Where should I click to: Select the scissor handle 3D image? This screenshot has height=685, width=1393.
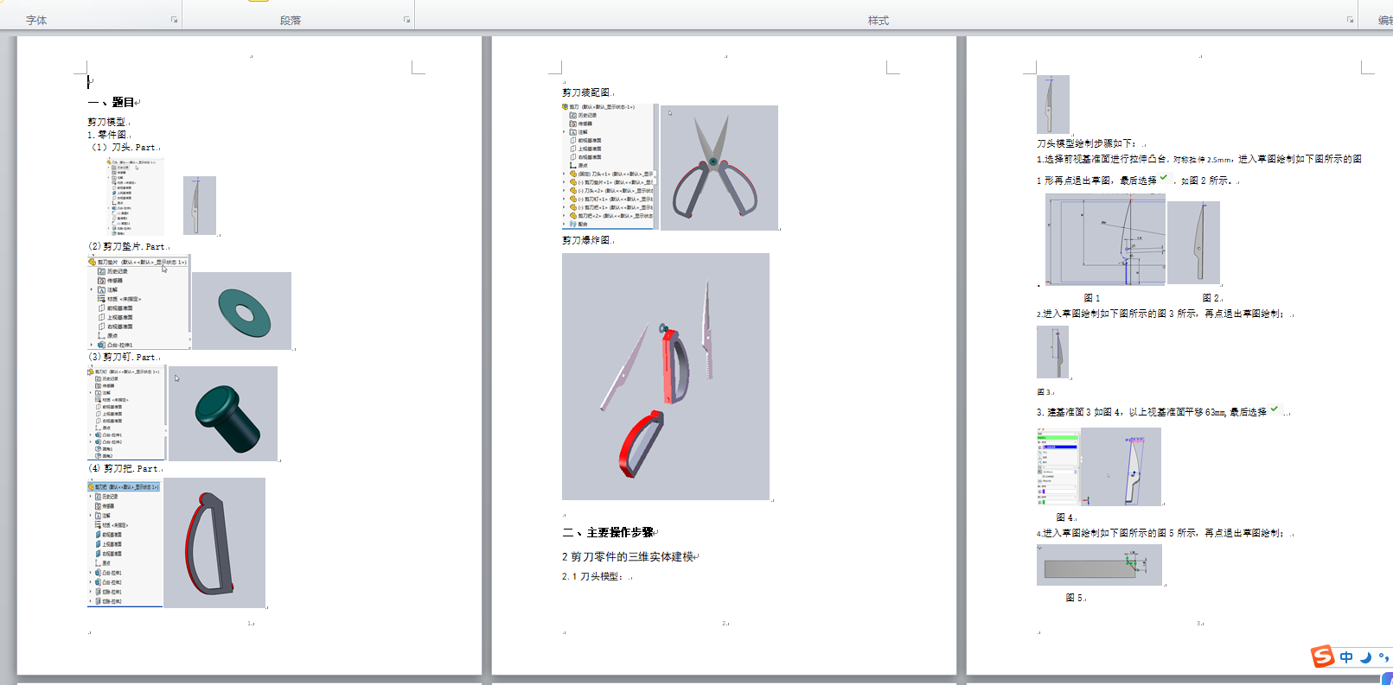[x=214, y=542]
